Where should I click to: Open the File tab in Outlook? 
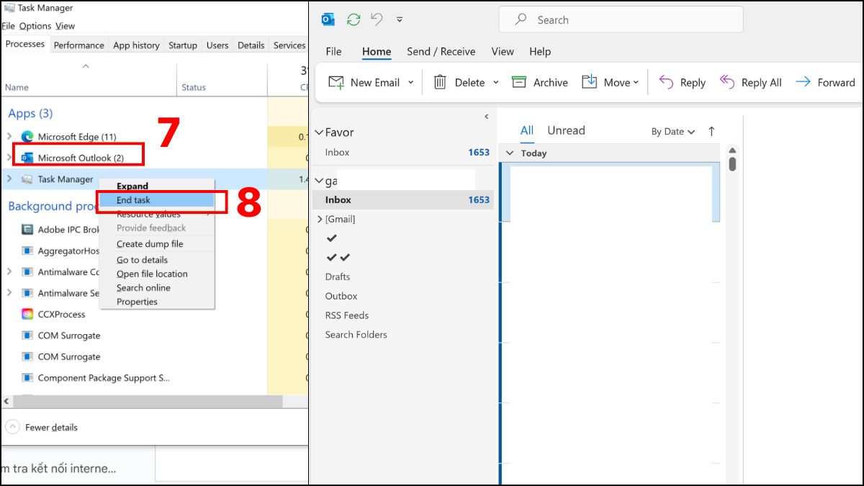pyautogui.click(x=333, y=52)
